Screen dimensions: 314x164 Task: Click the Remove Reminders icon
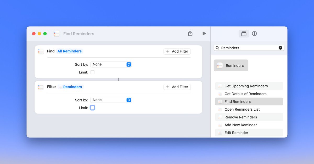tap(220, 117)
